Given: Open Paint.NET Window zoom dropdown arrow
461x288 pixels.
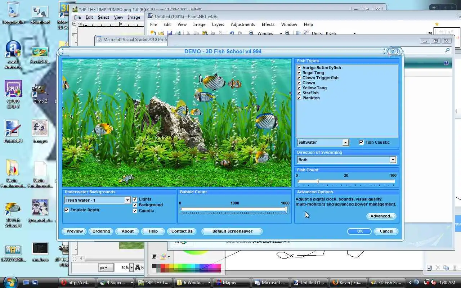Looking at the screenshot, I should tap(281, 33).
